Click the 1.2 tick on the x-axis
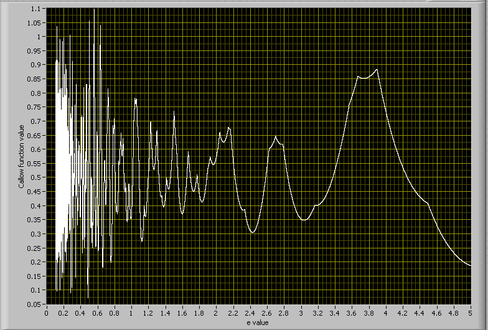Image resolution: width=488 pixels, height=330 pixels. coord(148,313)
